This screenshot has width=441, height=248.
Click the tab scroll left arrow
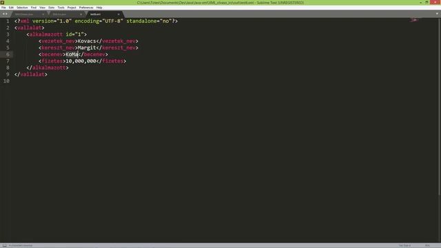click(x=3, y=14)
